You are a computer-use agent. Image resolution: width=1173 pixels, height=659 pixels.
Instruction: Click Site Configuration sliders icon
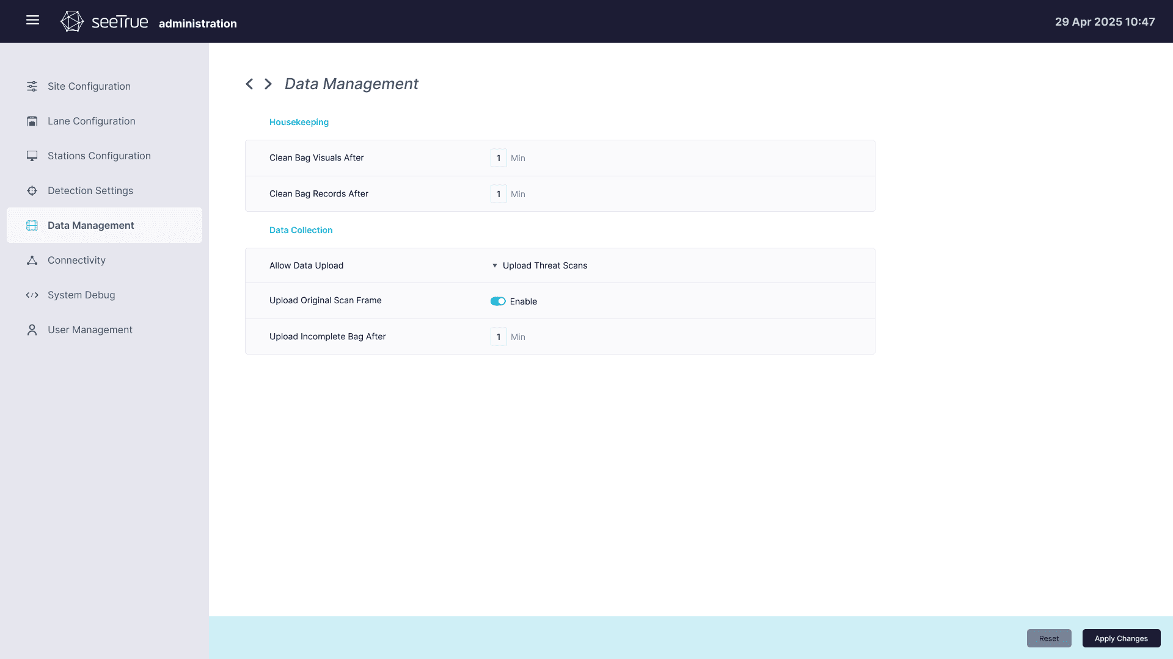[x=32, y=86]
